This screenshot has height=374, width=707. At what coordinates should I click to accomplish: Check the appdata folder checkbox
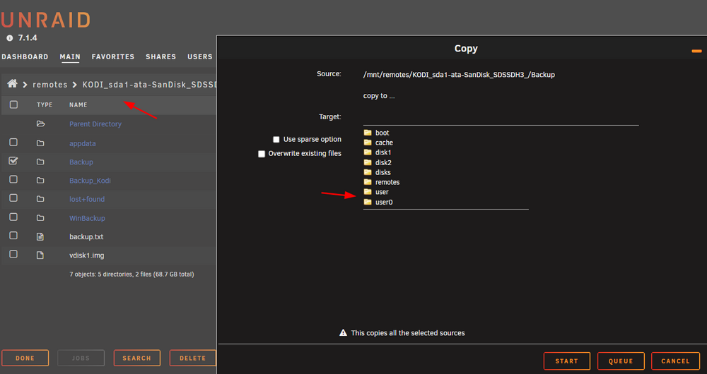tap(13, 143)
